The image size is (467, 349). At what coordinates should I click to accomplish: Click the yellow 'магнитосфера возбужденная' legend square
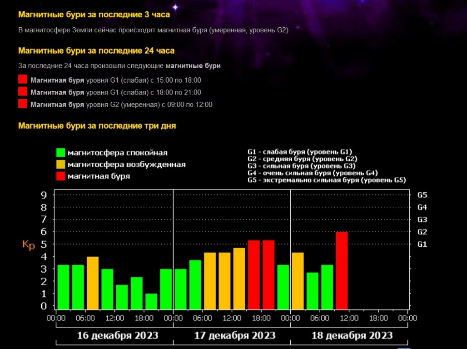[x=60, y=164]
